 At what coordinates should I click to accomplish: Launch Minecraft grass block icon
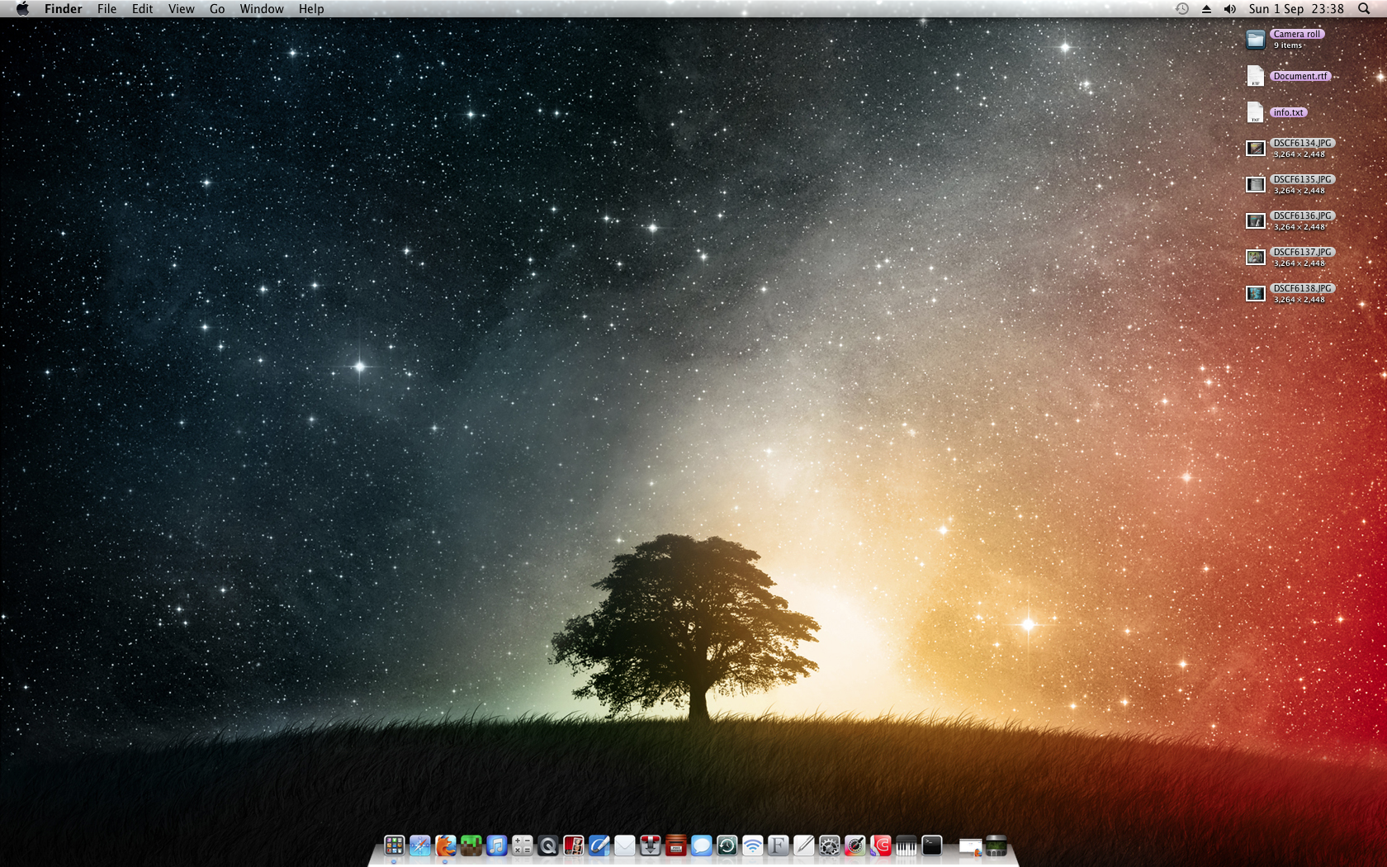471,846
